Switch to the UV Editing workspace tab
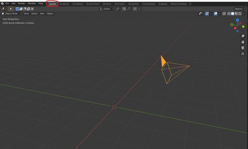 click(x=77, y=4)
